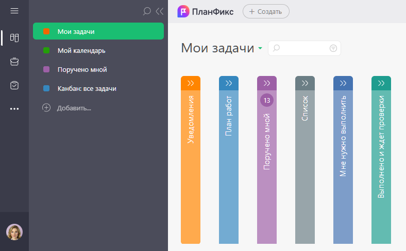Search planners with the panel magnifier icon
The width and height of the screenshot is (406, 251).
tap(147, 11)
